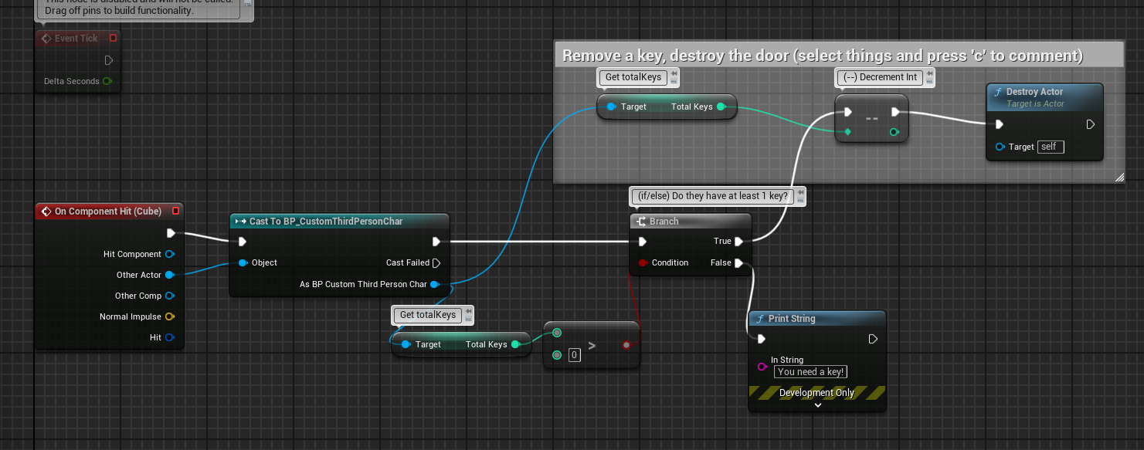Click the lower Get totalKeys Target pin
This screenshot has width=1144, height=450.
pos(406,344)
